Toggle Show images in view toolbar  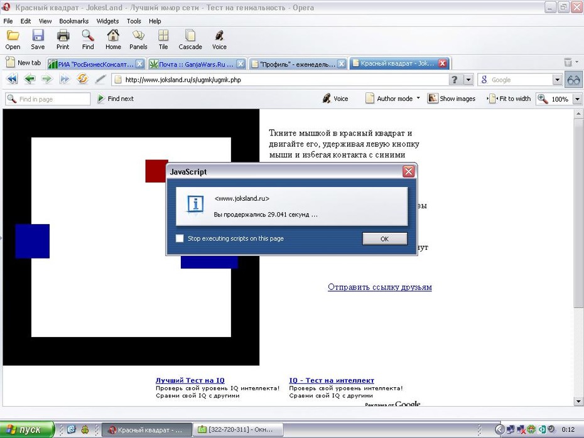pos(452,99)
